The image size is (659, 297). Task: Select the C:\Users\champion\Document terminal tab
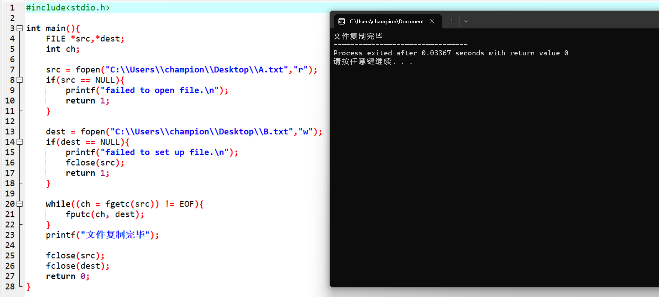pos(388,21)
